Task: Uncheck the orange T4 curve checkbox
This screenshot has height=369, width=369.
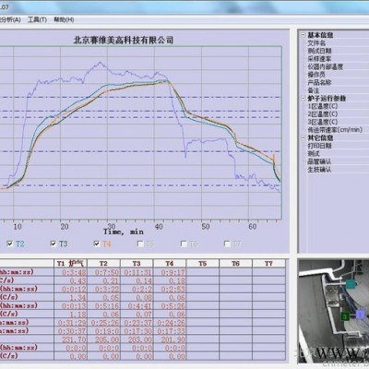Action: pyautogui.click(x=97, y=244)
